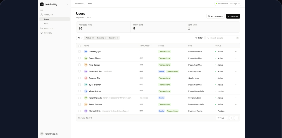
Task: Click the Add user button
Action: (233, 16)
